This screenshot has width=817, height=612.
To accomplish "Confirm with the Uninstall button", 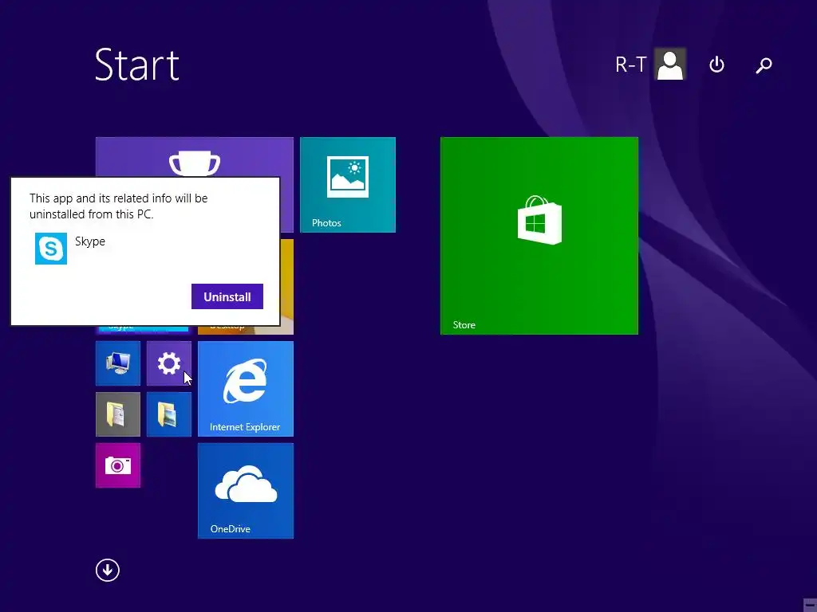I will (x=227, y=296).
